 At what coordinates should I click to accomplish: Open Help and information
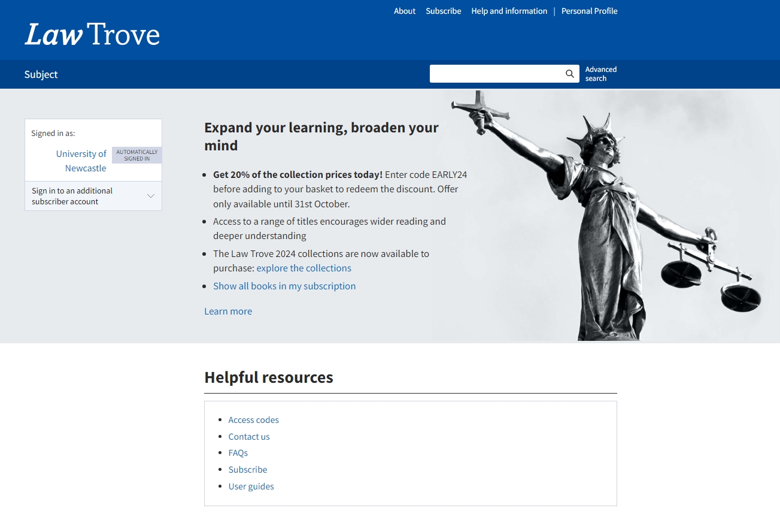coord(509,11)
